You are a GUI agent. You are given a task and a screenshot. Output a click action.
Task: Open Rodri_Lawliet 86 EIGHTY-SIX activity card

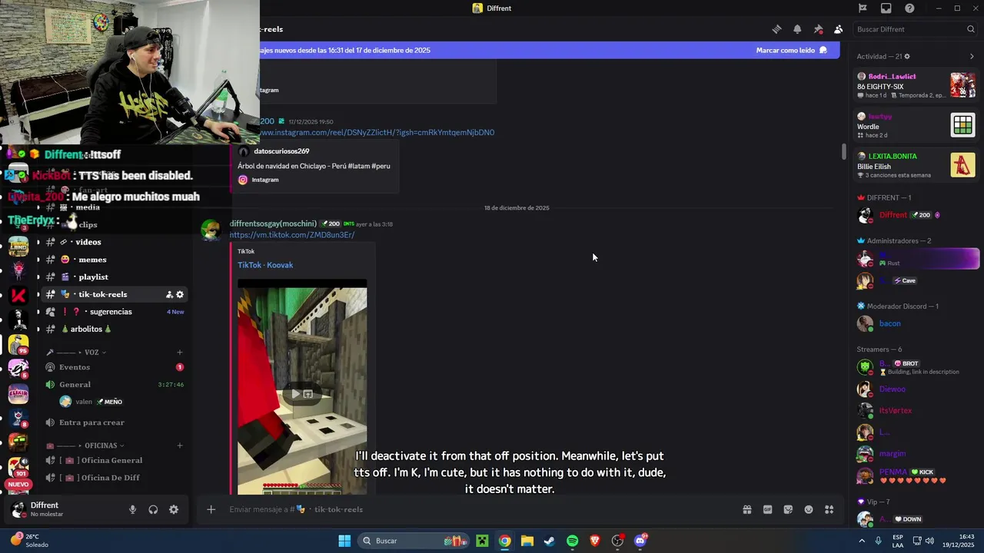(916, 85)
